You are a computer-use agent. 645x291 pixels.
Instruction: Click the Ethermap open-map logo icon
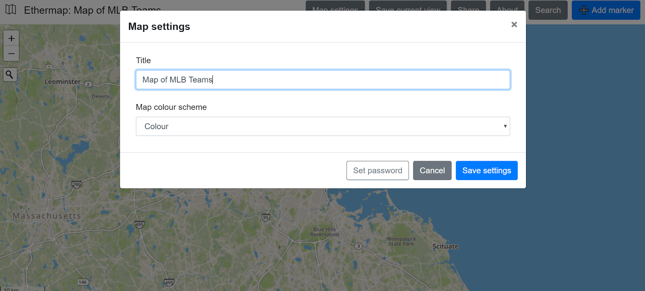pos(11,10)
